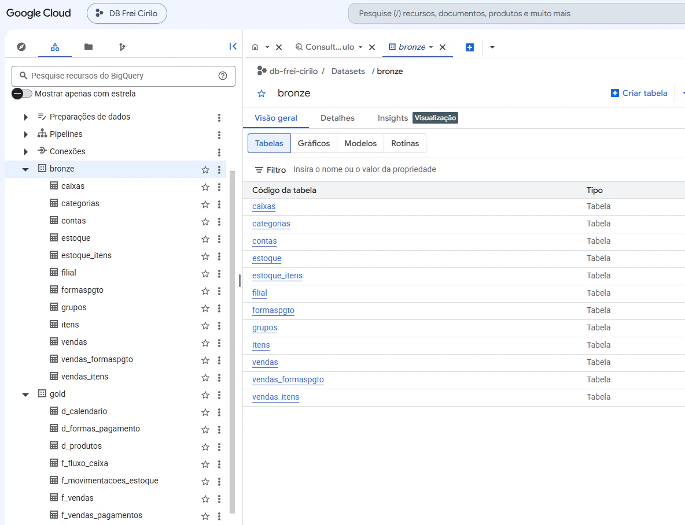Select the Modelos sub-tab
This screenshot has height=525, width=685.
coord(360,143)
